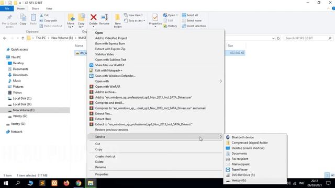Open the New item dropdown
The width and height of the screenshot is (335, 188).
pyautogui.click(x=133, y=15)
